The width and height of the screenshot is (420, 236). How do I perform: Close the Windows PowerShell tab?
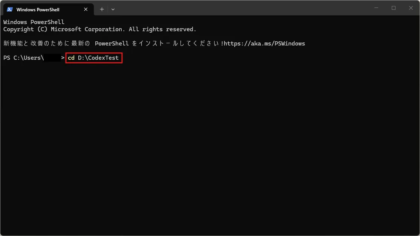click(x=86, y=9)
